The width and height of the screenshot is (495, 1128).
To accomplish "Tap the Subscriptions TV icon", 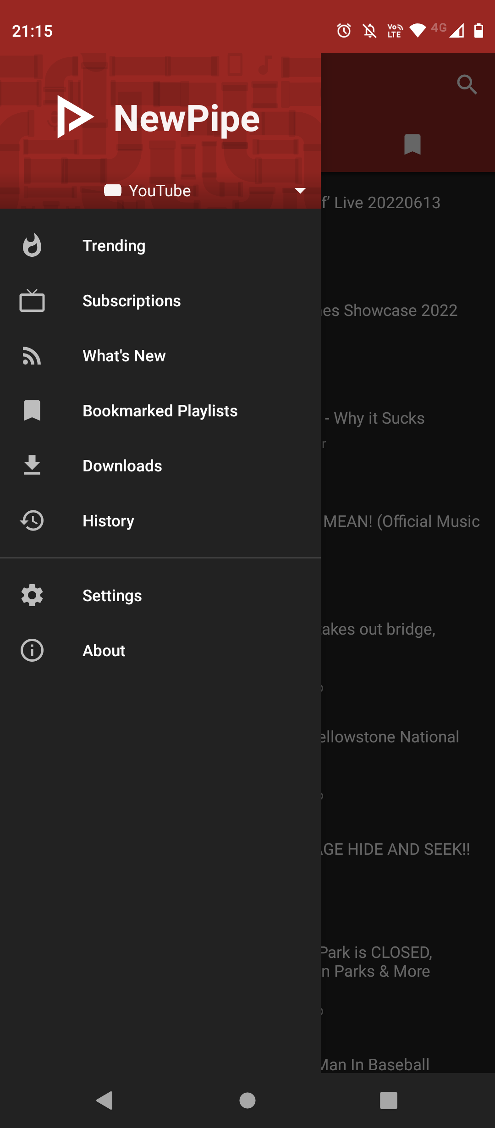I will [32, 300].
